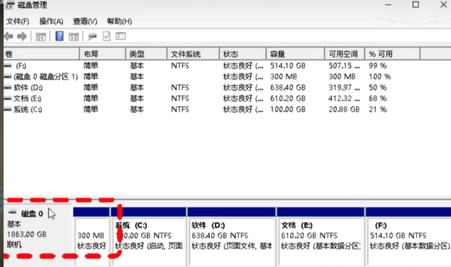Open the 操作(A) menu
This screenshot has width=451, height=267.
51,21
